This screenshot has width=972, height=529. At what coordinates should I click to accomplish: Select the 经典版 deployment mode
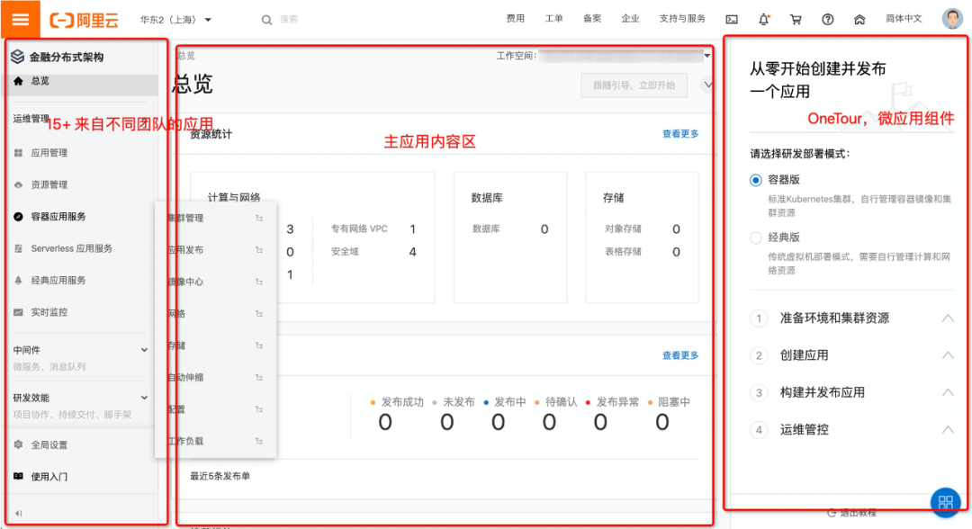755,238
